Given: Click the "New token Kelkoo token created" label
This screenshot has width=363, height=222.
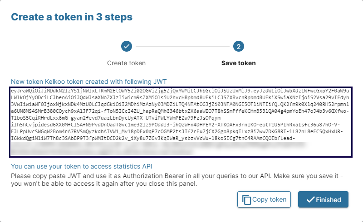Looking at the screenshot, I should [89, 81].
